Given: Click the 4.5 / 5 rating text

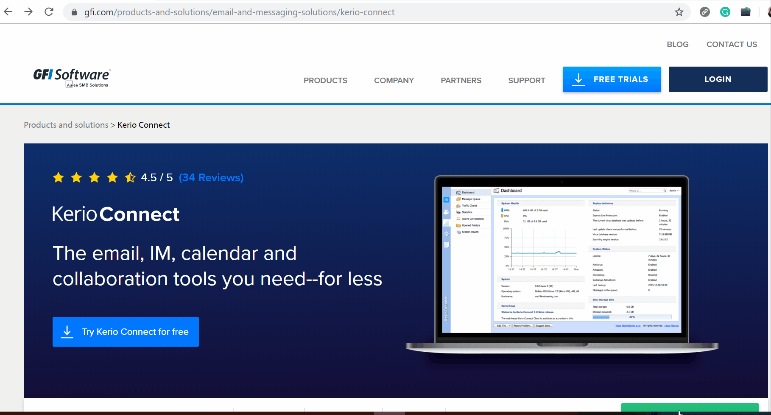Looking at the screenshot, I should click(x=157, y=177).
